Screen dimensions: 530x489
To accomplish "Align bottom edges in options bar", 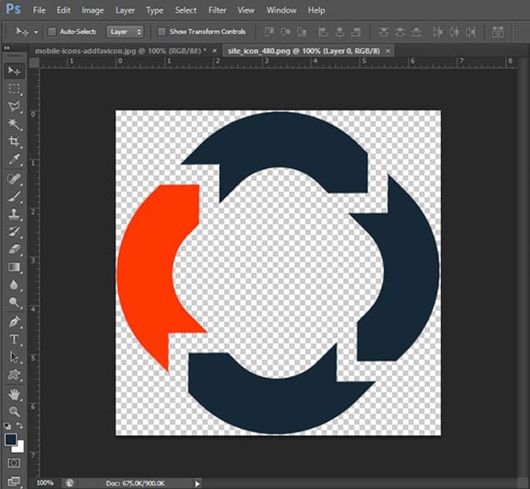I will coord(302,32).
